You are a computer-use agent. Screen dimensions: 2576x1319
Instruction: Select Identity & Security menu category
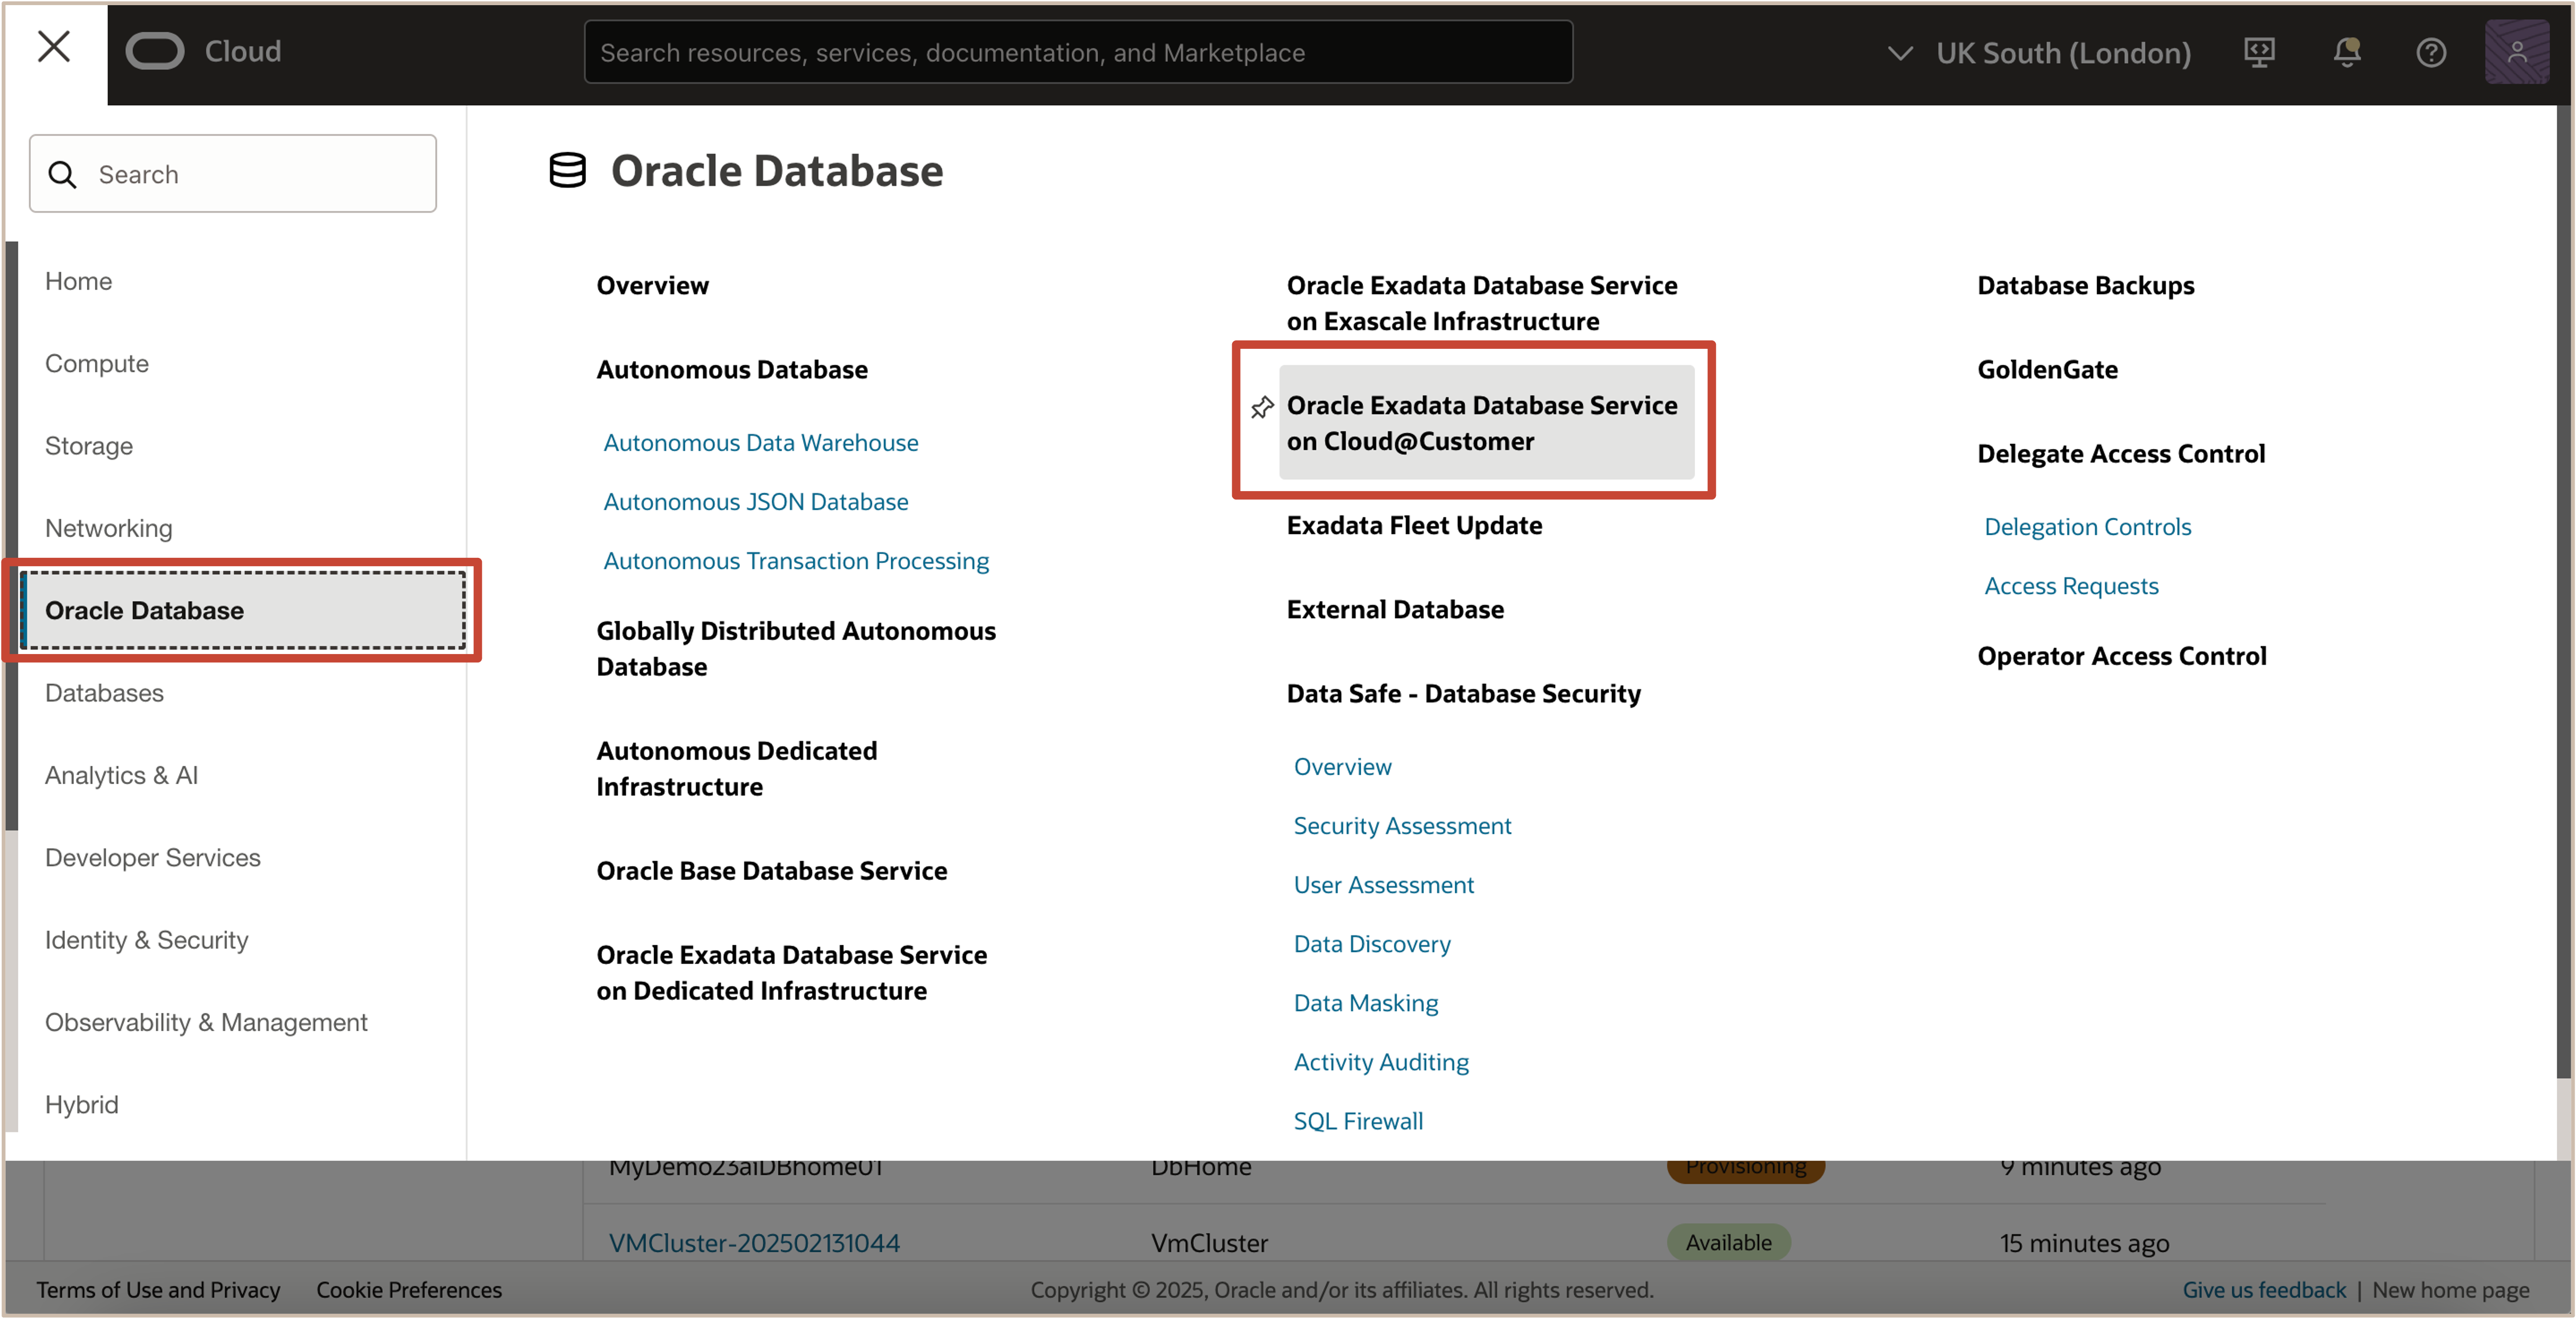(x=147, y=940)
